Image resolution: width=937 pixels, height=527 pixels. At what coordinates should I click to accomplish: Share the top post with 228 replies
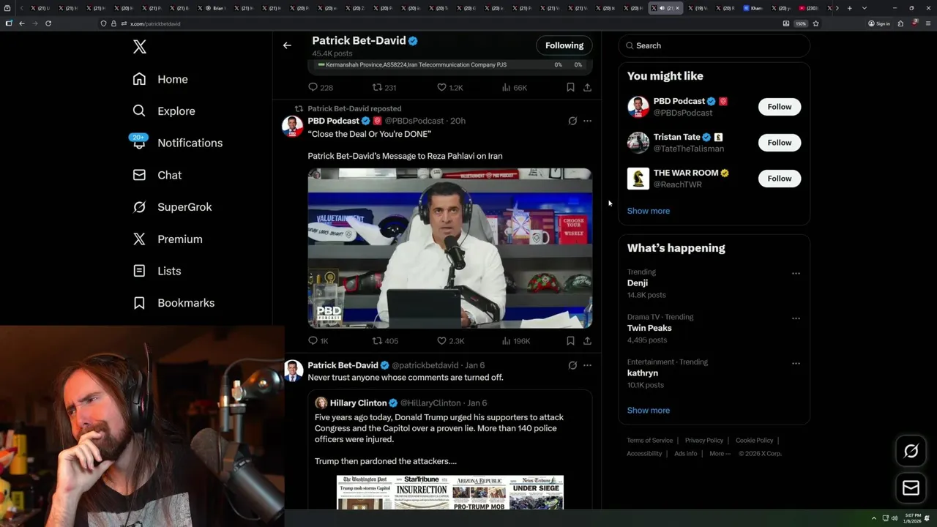(587, 87)
